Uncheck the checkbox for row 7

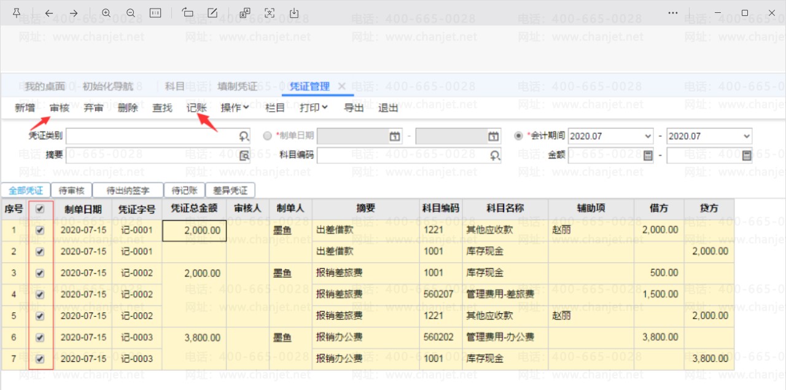click(x=40, y=359)
